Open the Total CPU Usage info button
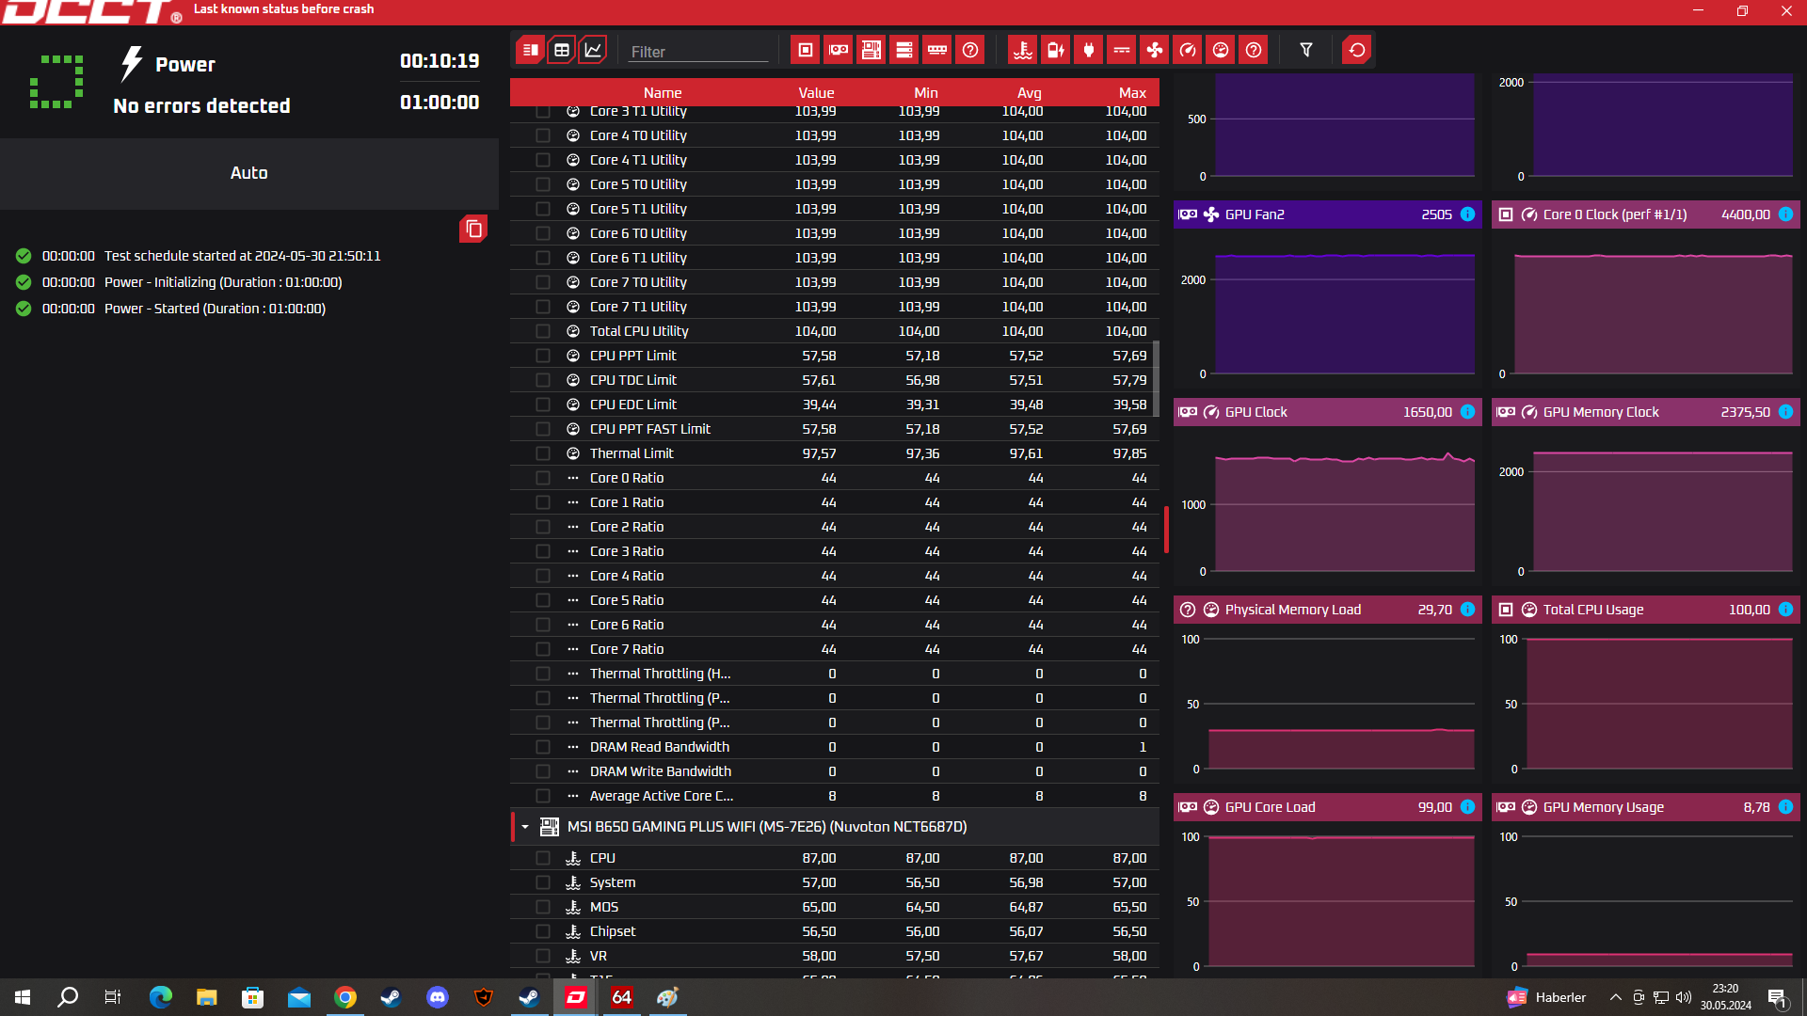Viewport: 1807px width, 1016px height. (x=1785, y=610)
